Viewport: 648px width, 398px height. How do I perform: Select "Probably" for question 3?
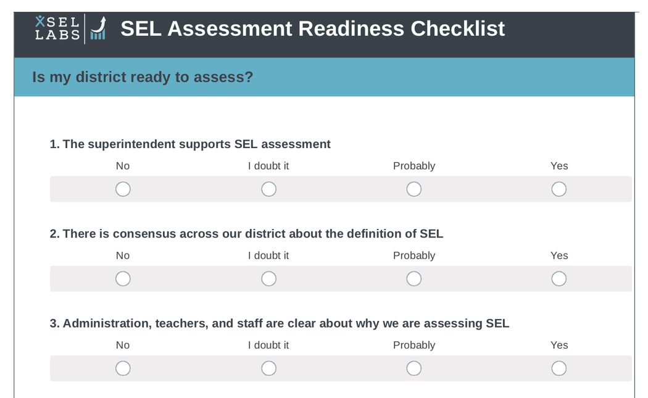tap(414, 368)
